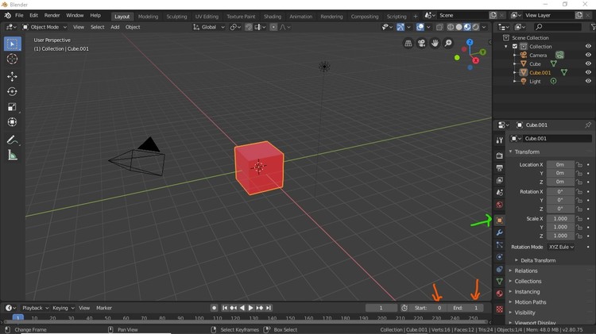Screen dimensions: 596x334
Task: Open the Object Data mesh tab
Action: pos(500,282)
